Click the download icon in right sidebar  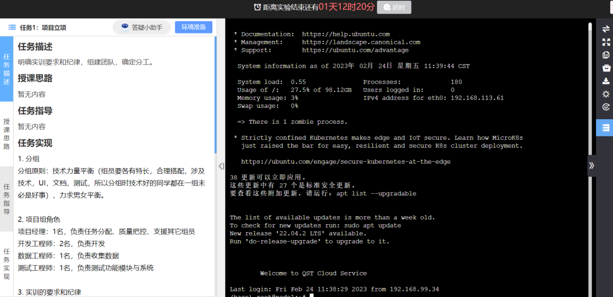click(x=606, y=81)
